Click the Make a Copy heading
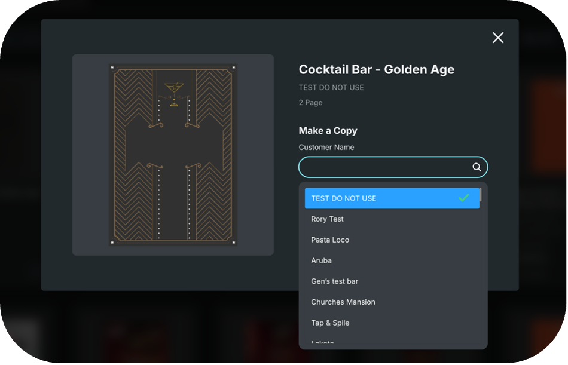Viewport: 568px width, 365px height. [328, 131]
